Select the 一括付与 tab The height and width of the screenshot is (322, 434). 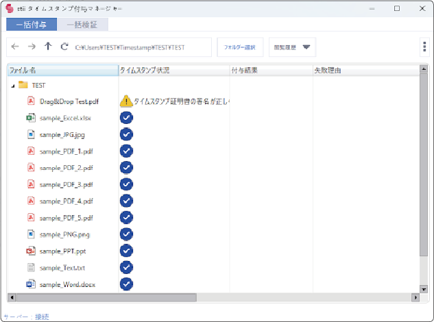point(32,25)
